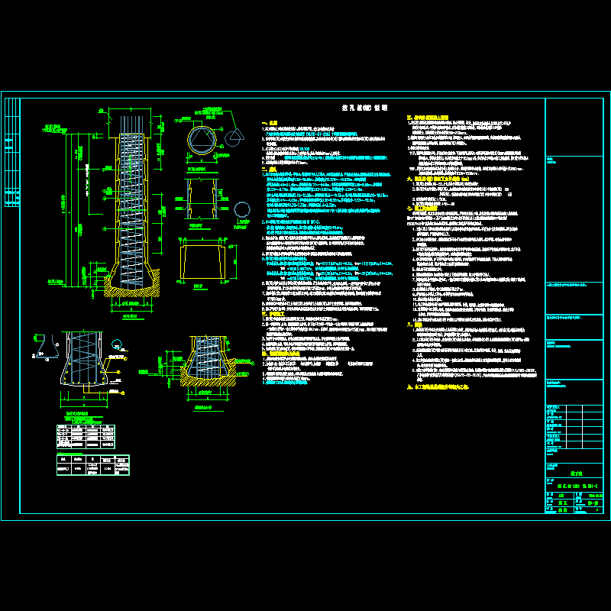611x611 pixels.
Task: Select the circular pile cross-section with triangle
Action: pyautogui.click(x=202, y=140)
